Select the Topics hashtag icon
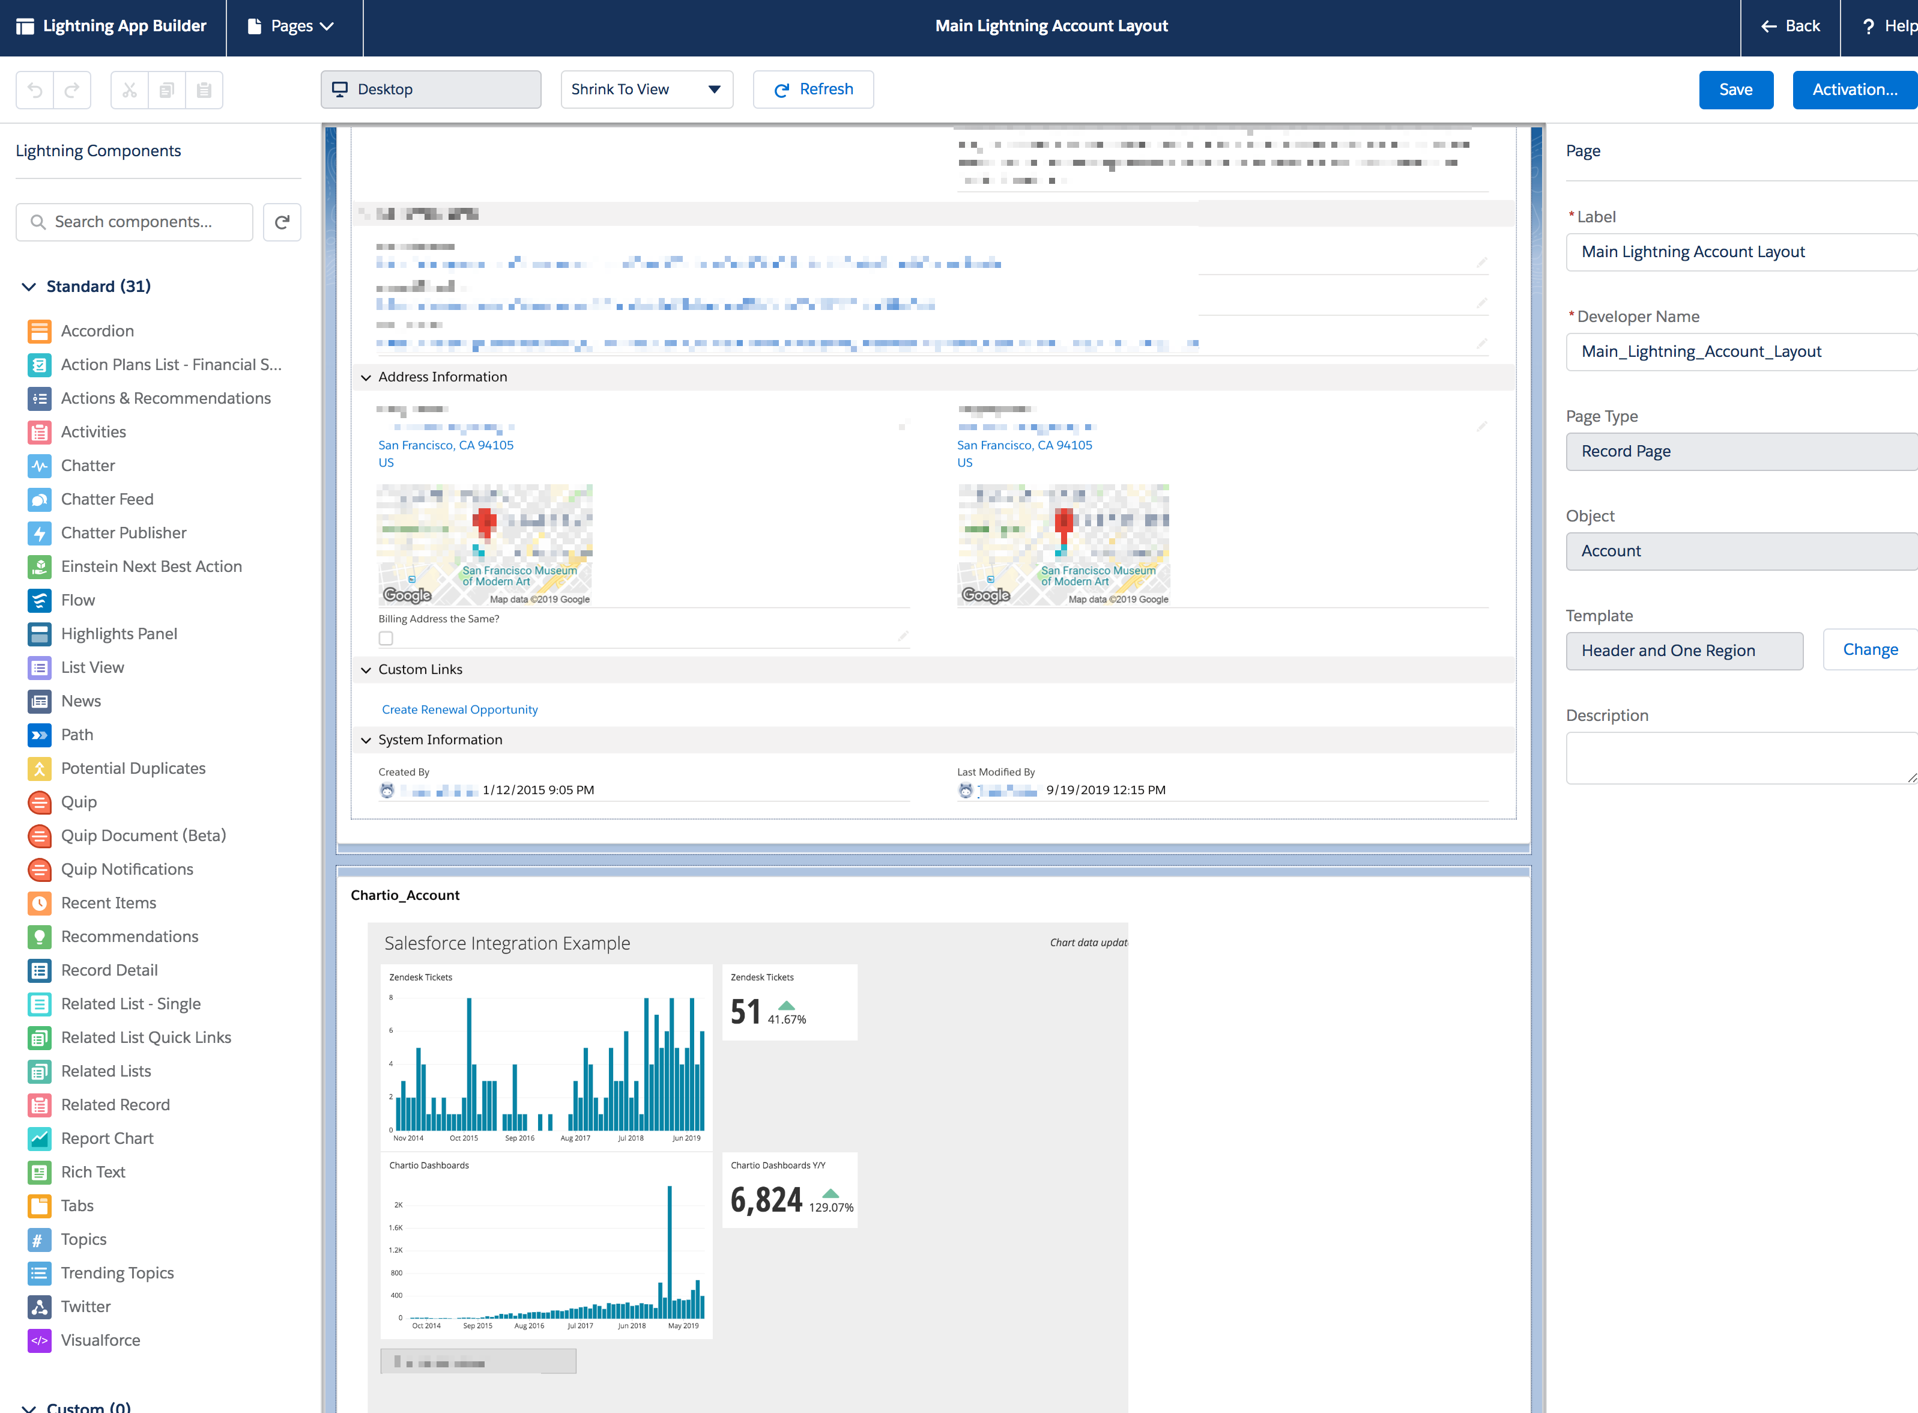The image size is (1918, 1413). tap(39, 1239)
